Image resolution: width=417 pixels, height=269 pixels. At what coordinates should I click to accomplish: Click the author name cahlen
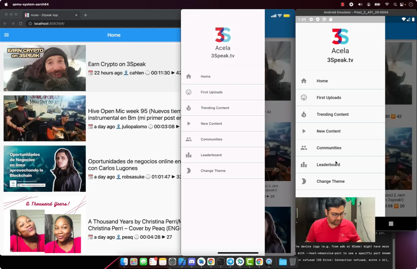tap(137, 73)
